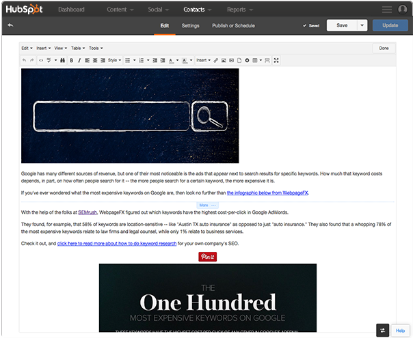Click the Done button in editor
This screenshot has height=338, width=413.
click(x=384, y=48)
